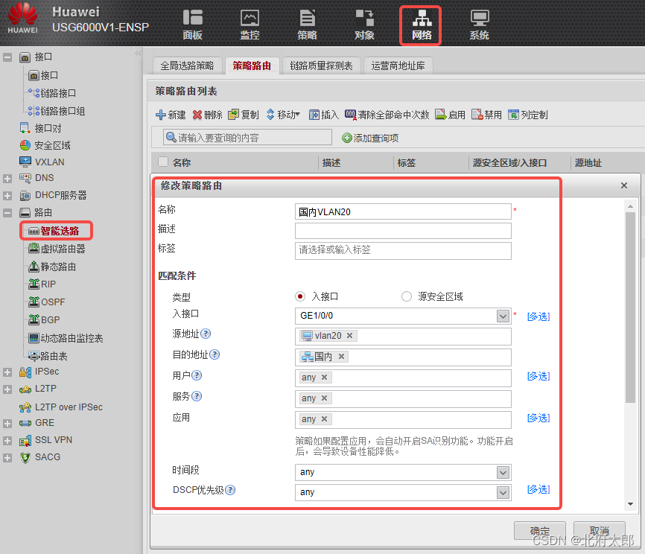Click help icon next to 目的地址
The height and width of the screenshot is (554, 645).
[x=215, y=354]
